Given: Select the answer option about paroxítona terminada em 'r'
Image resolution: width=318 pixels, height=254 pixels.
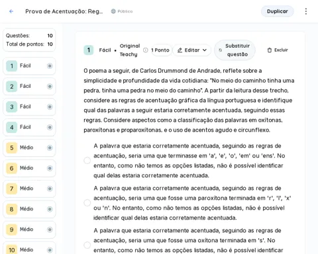Looking at the screenshot, I should click(87, 202).
